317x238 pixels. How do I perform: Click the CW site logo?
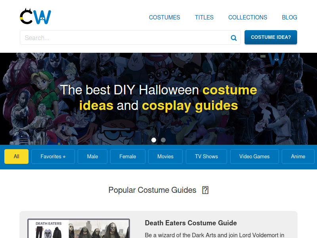click(35, 16)
